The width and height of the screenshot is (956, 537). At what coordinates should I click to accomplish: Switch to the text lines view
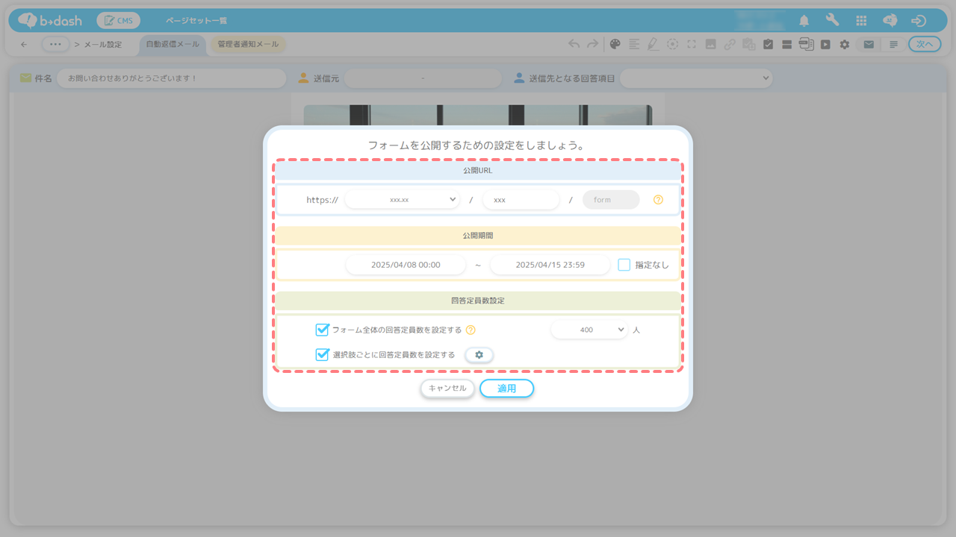click(x=893, y=44)
